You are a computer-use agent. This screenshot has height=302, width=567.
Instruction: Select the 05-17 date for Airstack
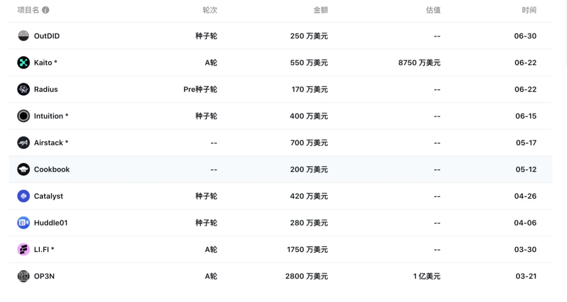coord(526,143)
